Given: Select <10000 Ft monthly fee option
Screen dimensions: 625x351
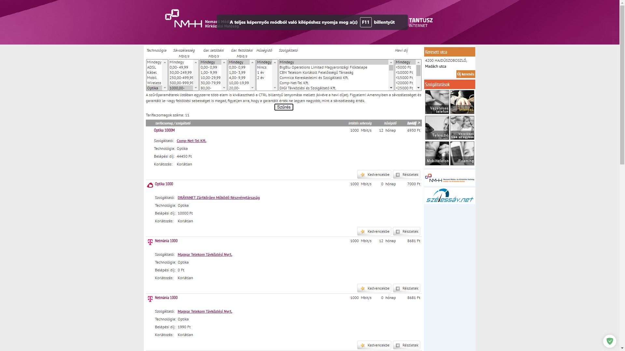Looking at the screenshot, I should coord(405,72).
